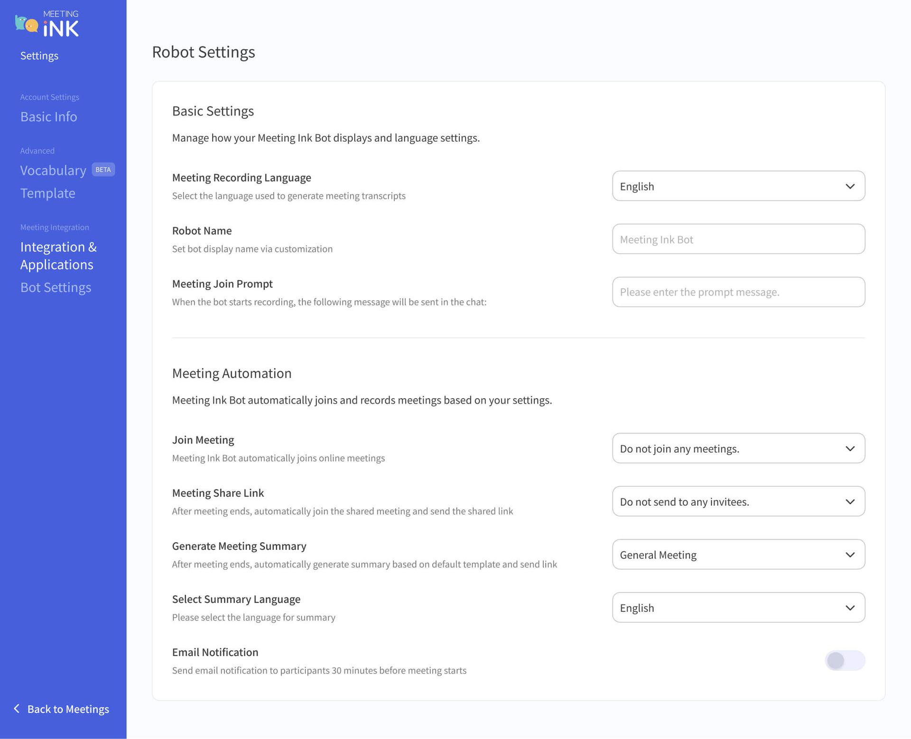Open the Meeting Share Link dropdown

[x=738, y=502]
